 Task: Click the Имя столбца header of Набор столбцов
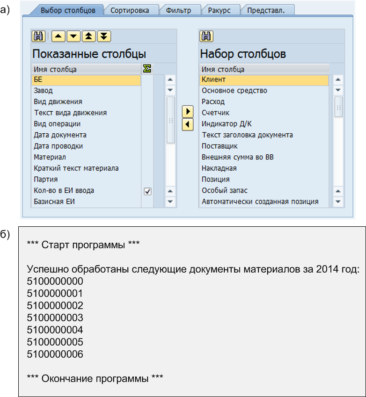pyautogui.click(x=264, y=69)
